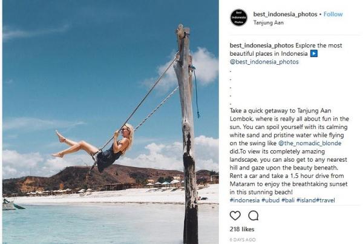The width and height of the screenshot is (363, 244).
Task: Open the @best_indonesia_photos mention in caption
Action: 264,61
